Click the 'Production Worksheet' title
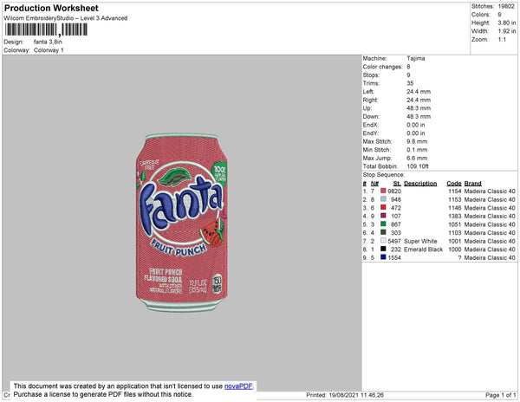The height and width of the screenshot is (402, 520). (x=51, y=8)
